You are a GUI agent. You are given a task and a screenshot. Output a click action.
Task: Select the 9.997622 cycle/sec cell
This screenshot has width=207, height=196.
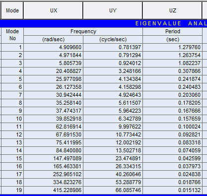coord(113,127)
